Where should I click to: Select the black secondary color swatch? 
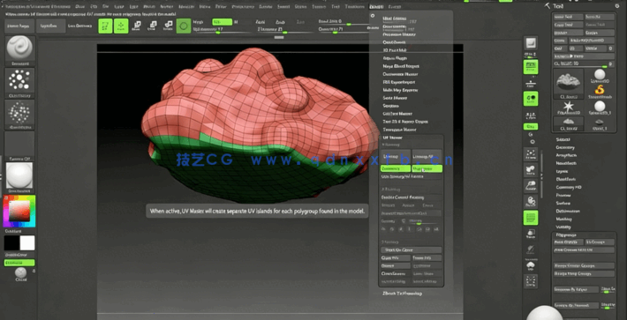[11, 243]
